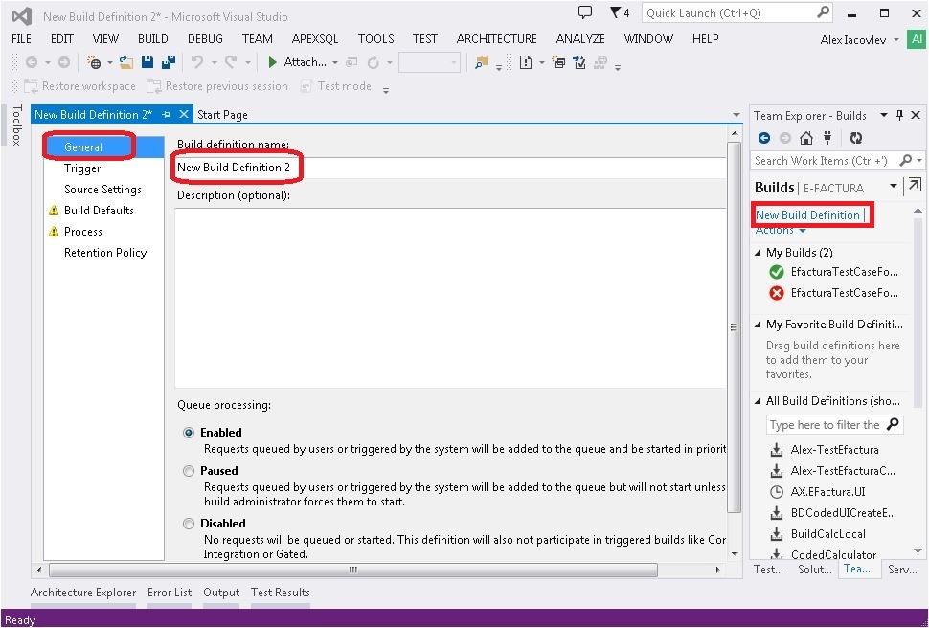929x628 pixels.
Task: Click the Redo toolbar icon
Action: pos(231,62)
